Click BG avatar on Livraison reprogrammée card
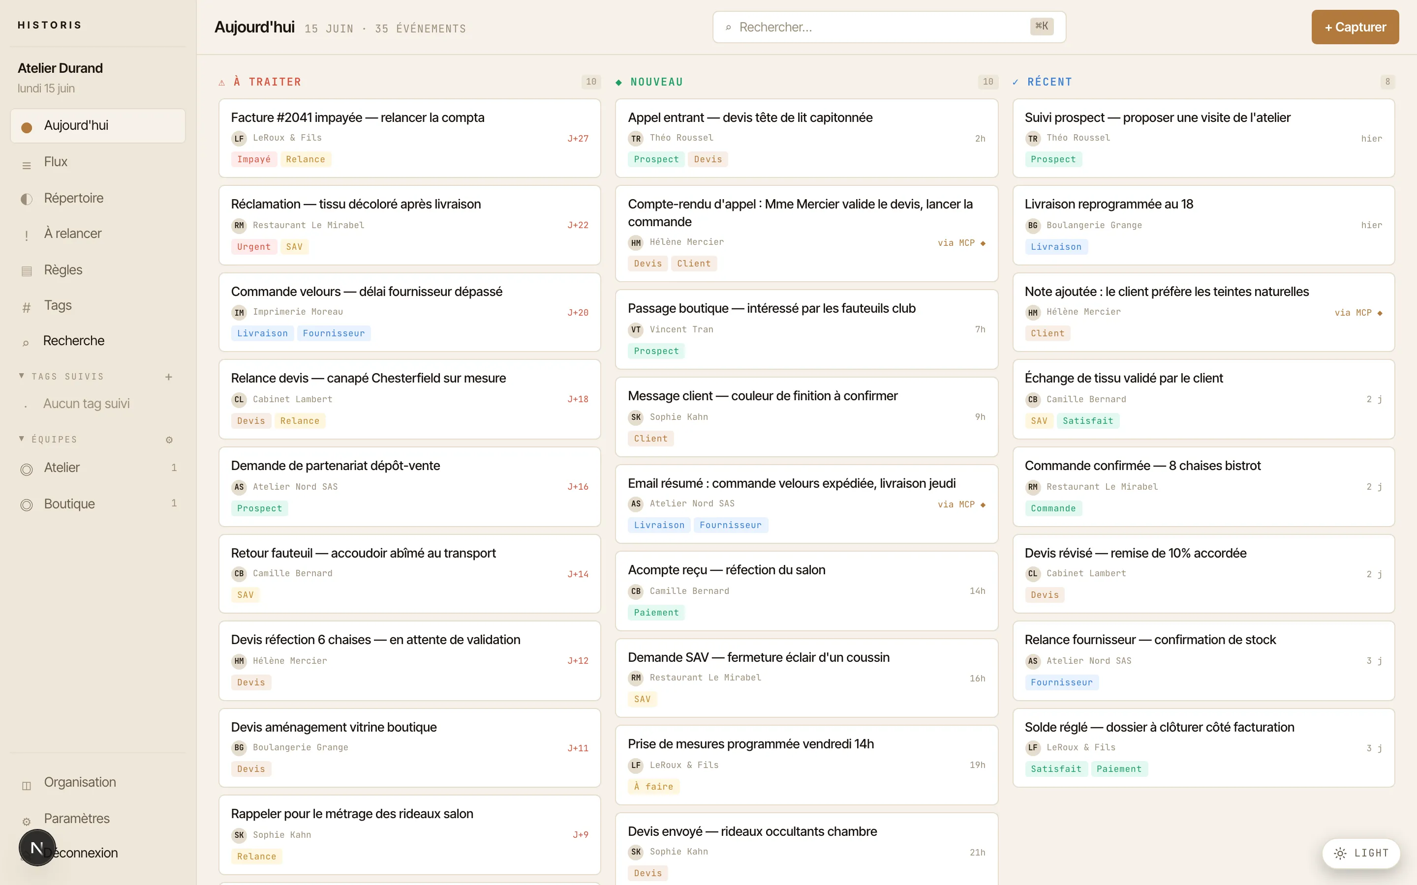The image size is (1417, 885). coord(1033,225)
